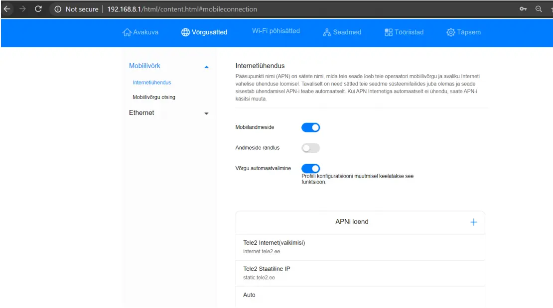Collapse the Mobiilivõrk section arrow

click(206, 67)
